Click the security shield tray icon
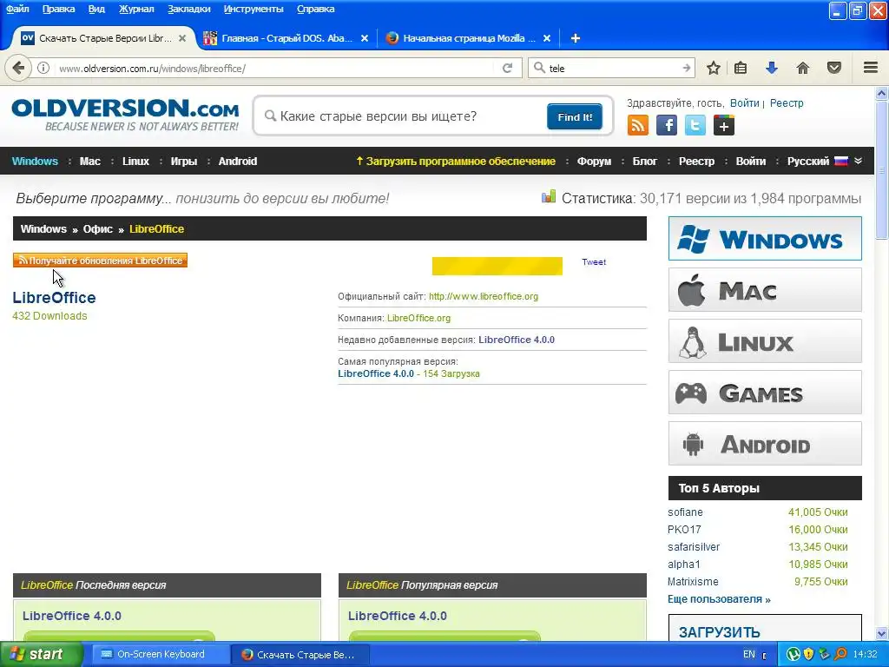 (808, 655)
